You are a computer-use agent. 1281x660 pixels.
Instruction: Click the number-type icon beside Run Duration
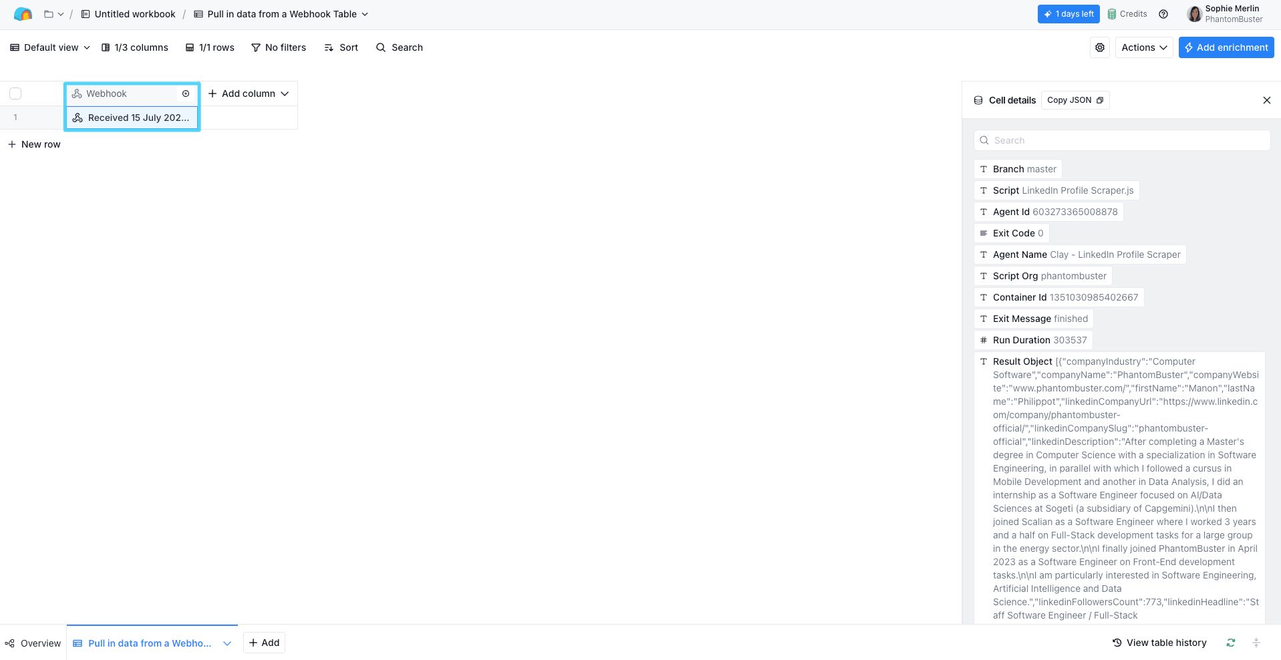click(x=984, y=340)
